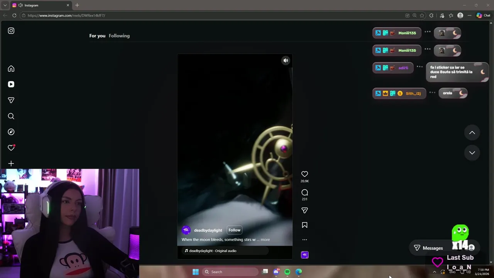The height and width of the screenshot is (278, 494).
Task: Click zoom magnifier icon in address bar
Action: pyautogui.click(x=414, y=15)
